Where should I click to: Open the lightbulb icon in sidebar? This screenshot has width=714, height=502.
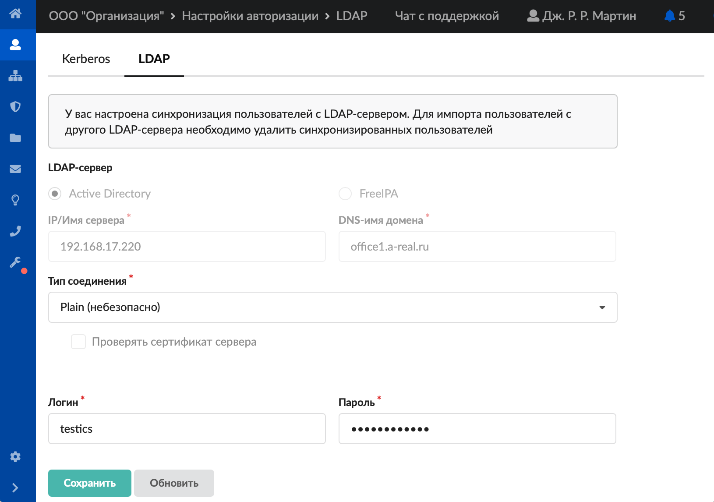pos(15,200)
